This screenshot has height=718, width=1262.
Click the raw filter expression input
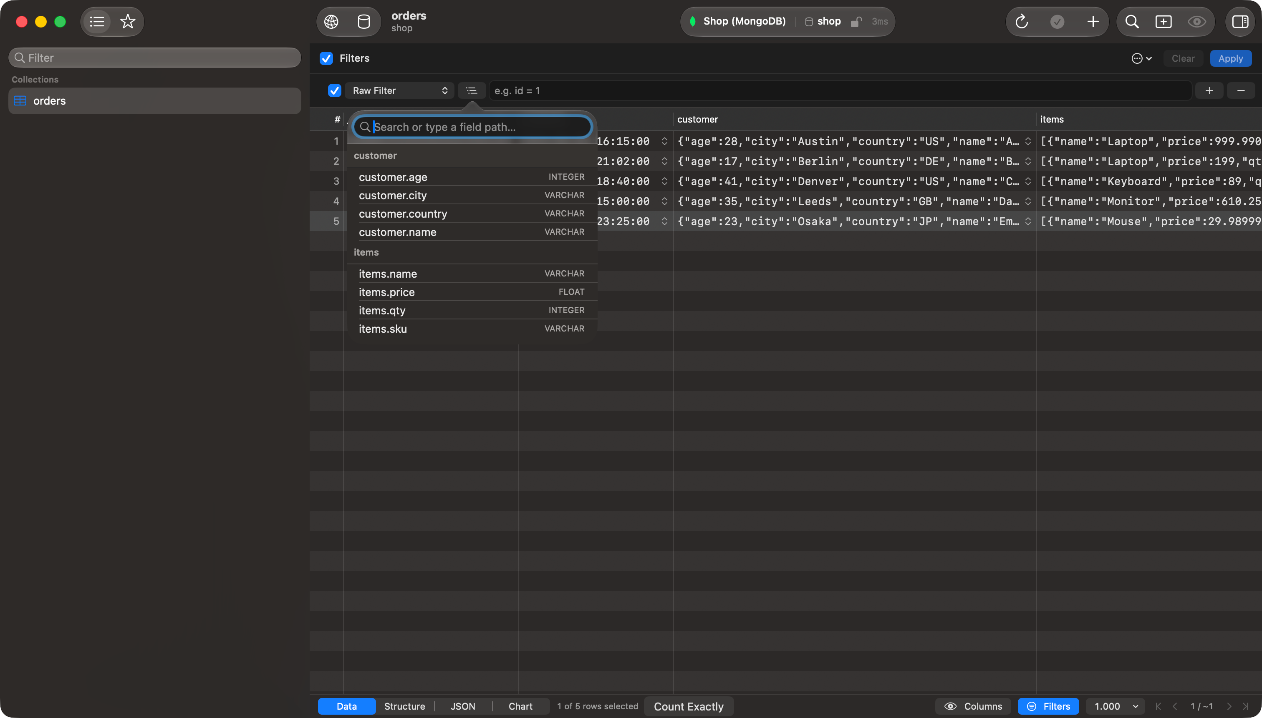click(x=840, y=91)
